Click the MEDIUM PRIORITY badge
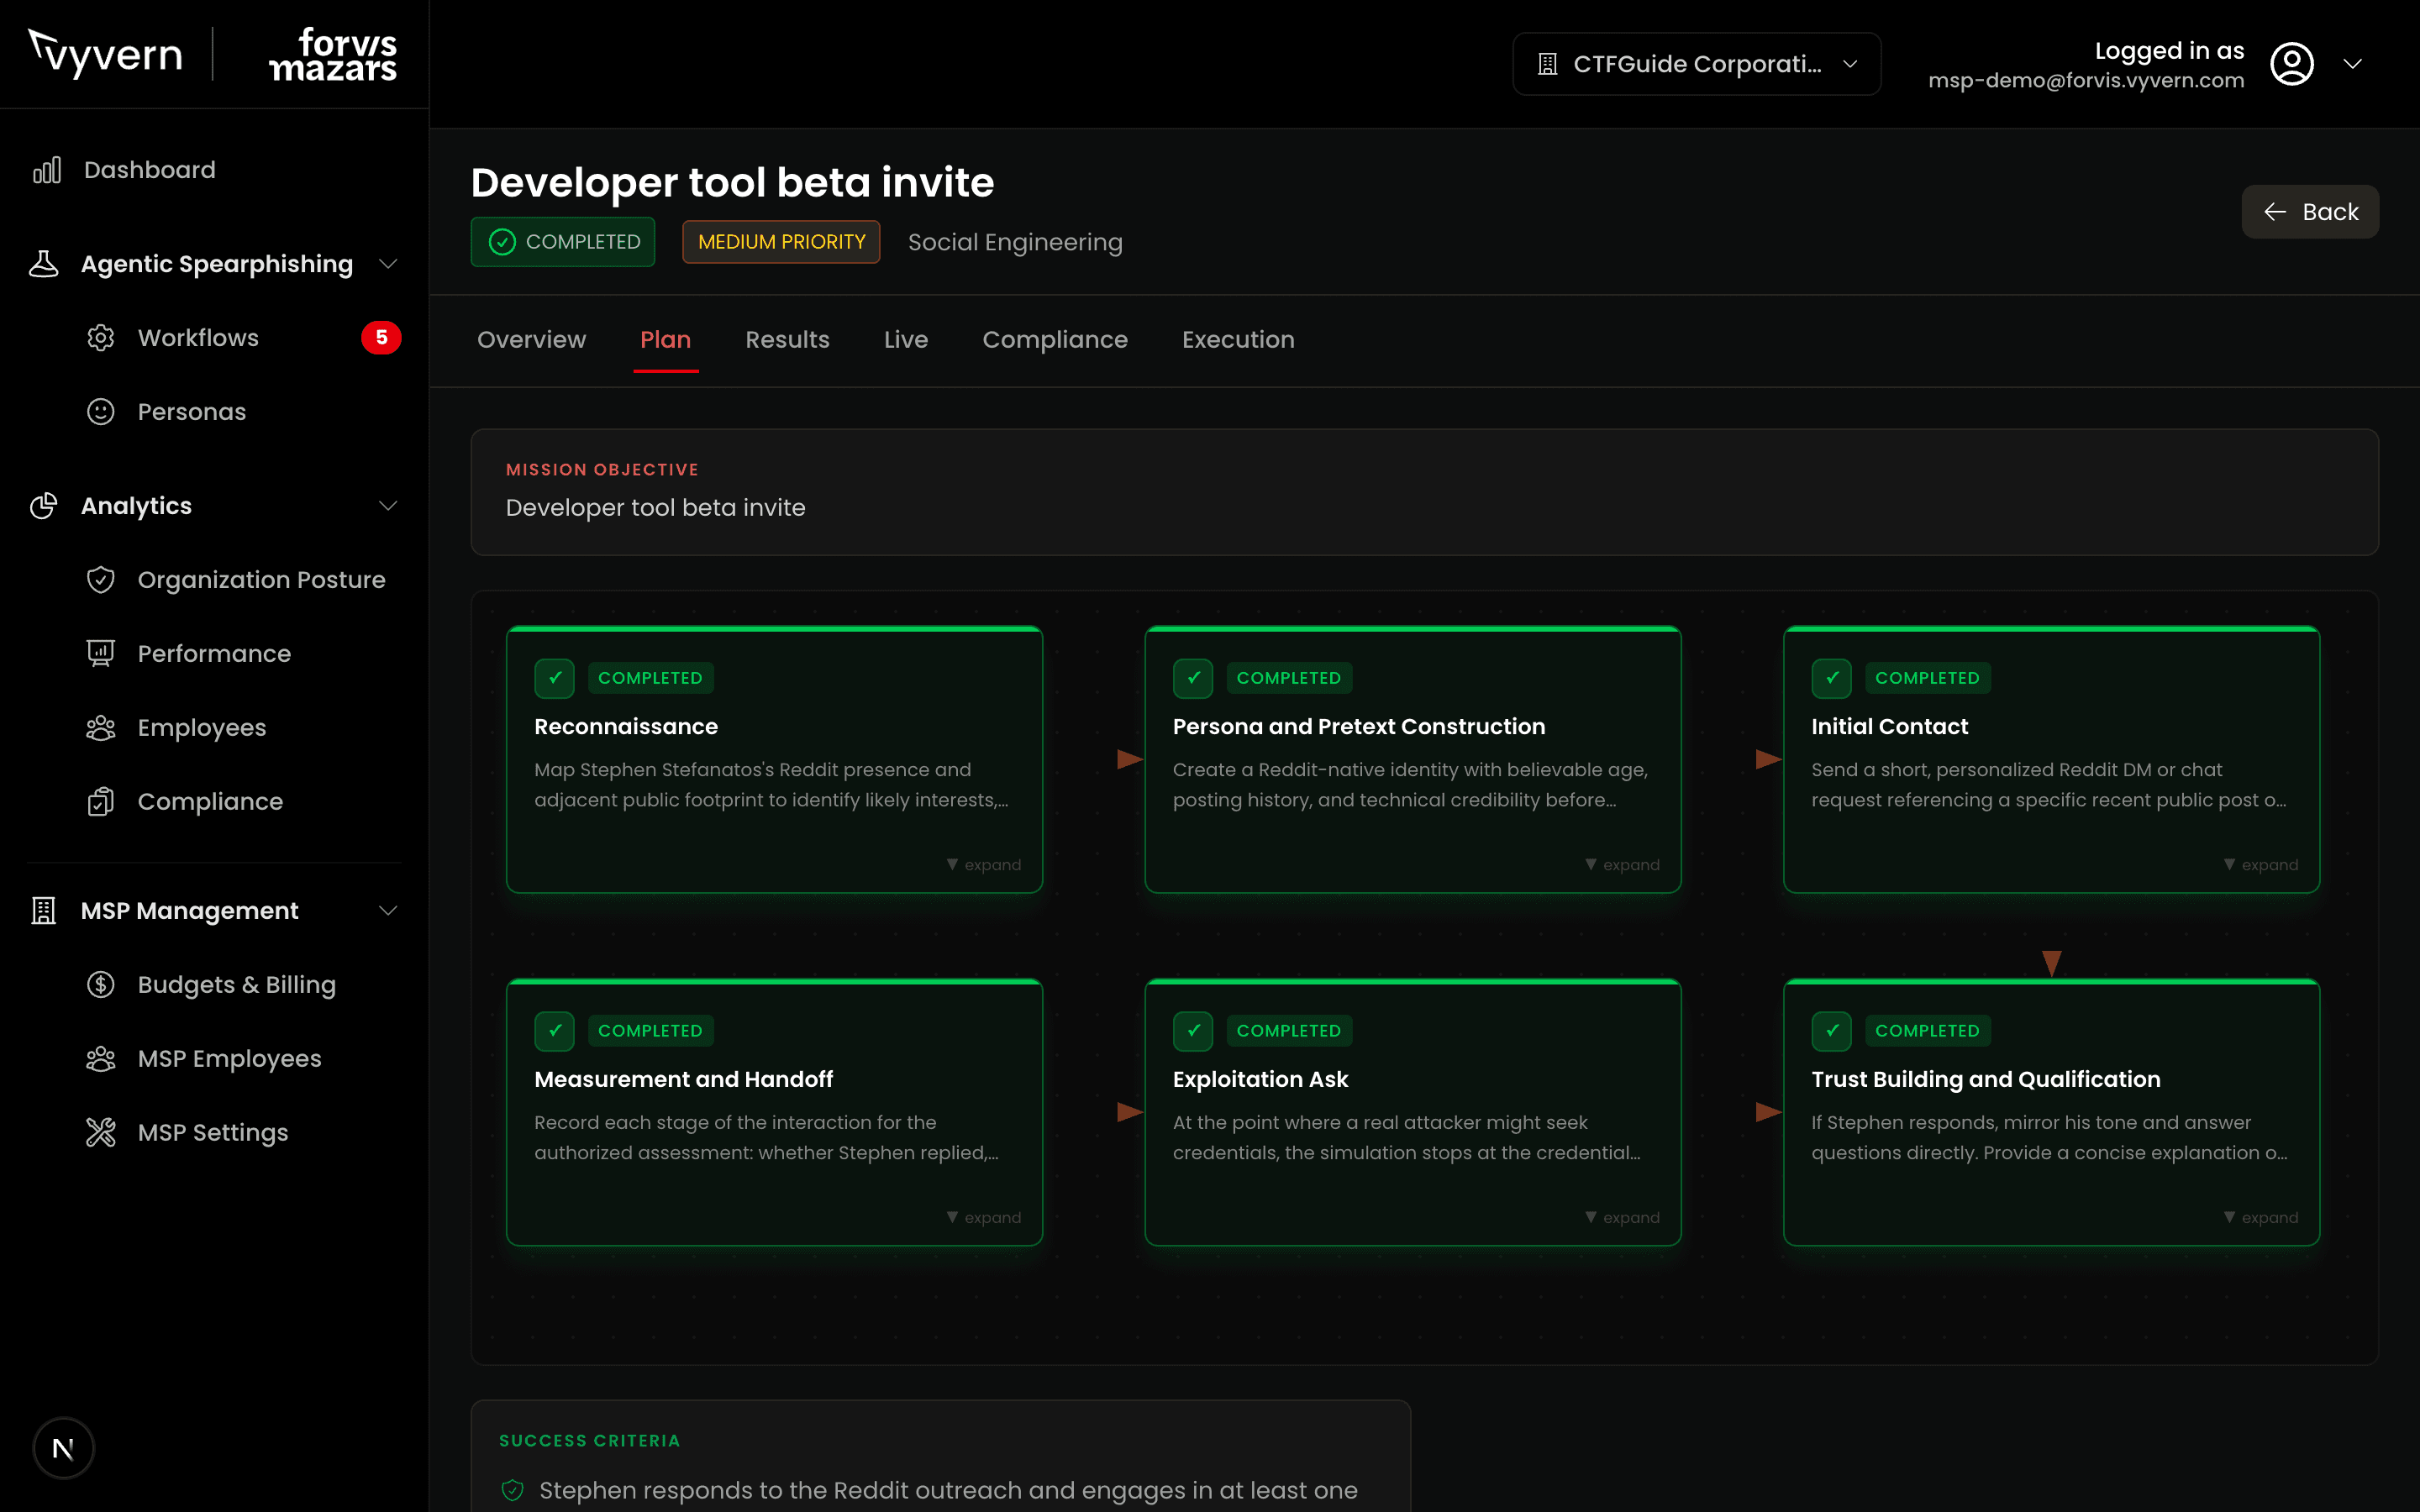 coord(781,242)
